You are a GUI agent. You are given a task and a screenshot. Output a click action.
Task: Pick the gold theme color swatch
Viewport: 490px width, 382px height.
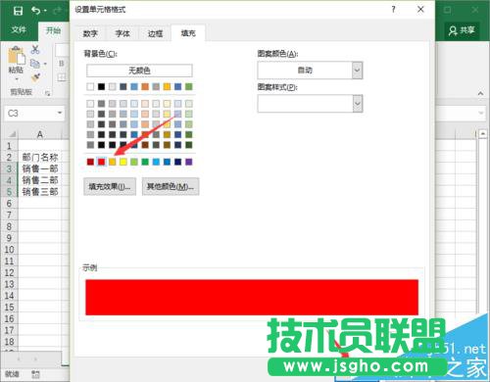[167, 86]
